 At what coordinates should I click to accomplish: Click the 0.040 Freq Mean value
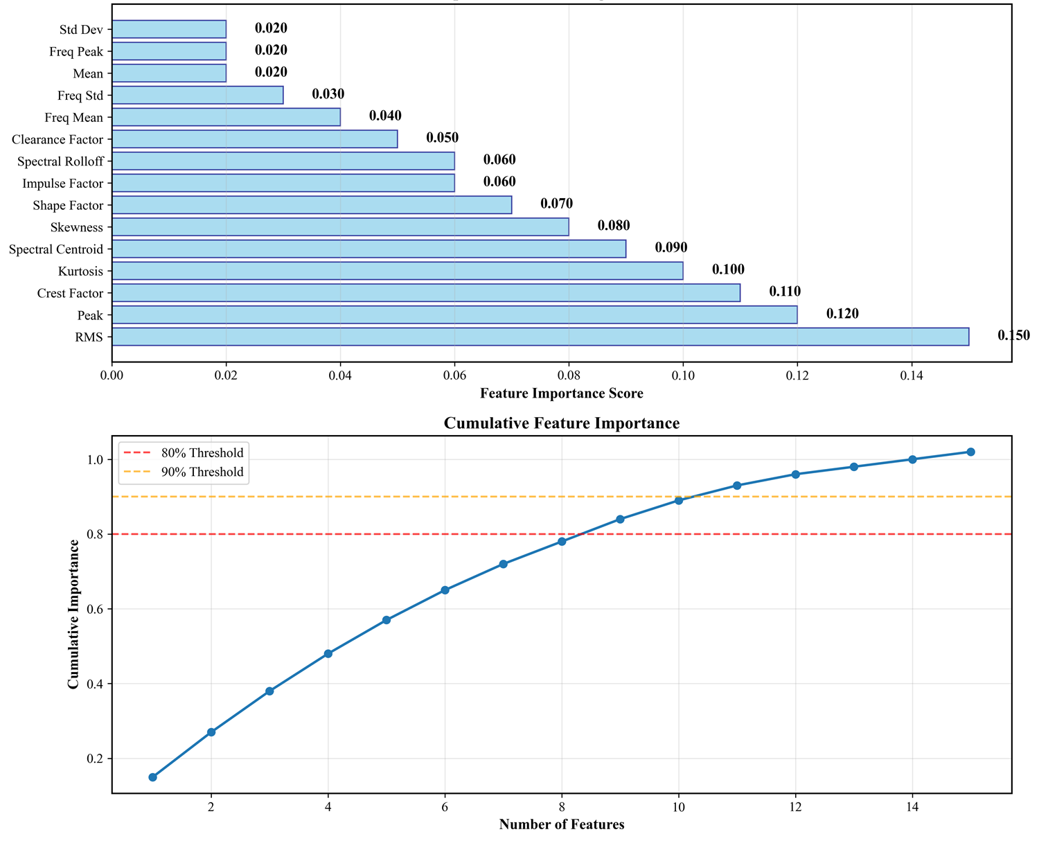385,116
